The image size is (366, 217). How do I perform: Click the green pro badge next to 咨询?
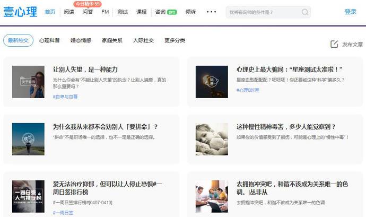tap(172, 12)
